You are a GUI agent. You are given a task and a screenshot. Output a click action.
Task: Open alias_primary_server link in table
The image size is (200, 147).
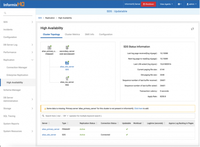[51, 129]
